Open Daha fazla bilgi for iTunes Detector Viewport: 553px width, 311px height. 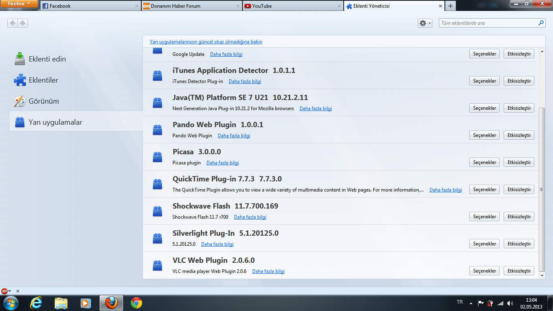coord(245,81)
